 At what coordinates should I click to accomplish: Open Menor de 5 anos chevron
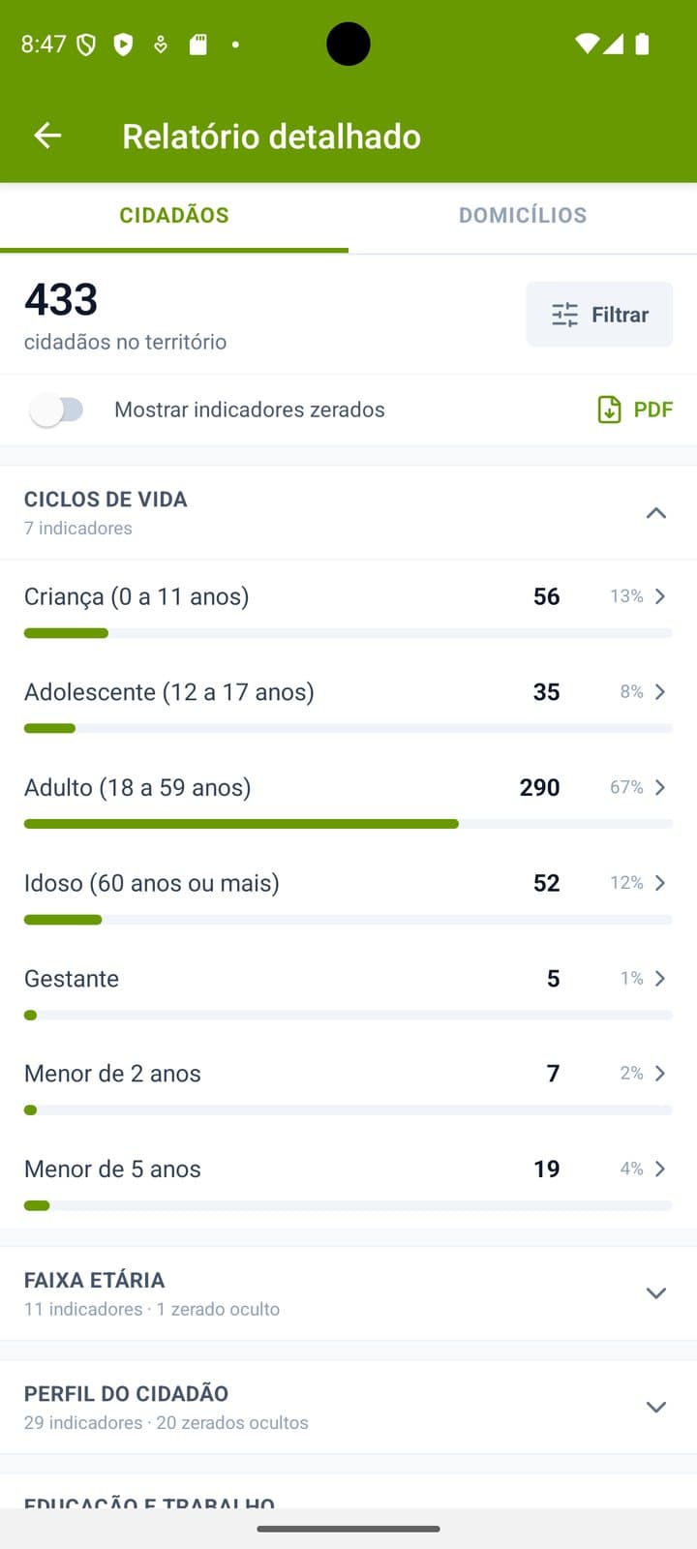tap(660, 1169)
